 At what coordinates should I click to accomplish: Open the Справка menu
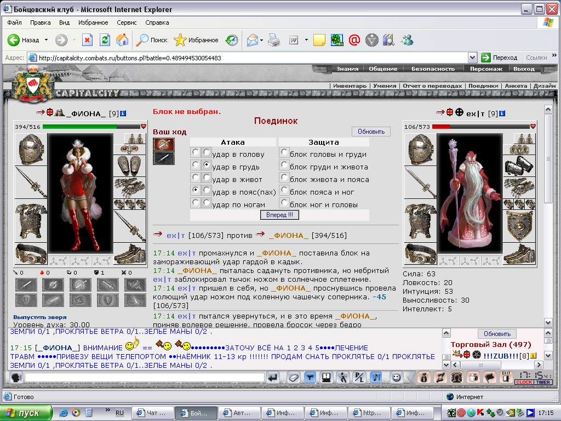click(157, 22)
